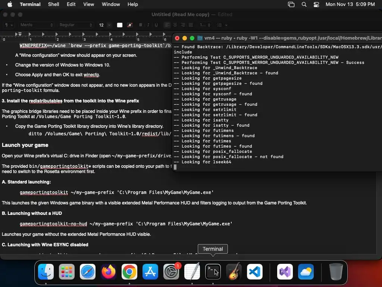The width and height of the screenshot is (382, 287).
Task: Toggle underline in TextEdit toolbar
Action: coord(156,25)
